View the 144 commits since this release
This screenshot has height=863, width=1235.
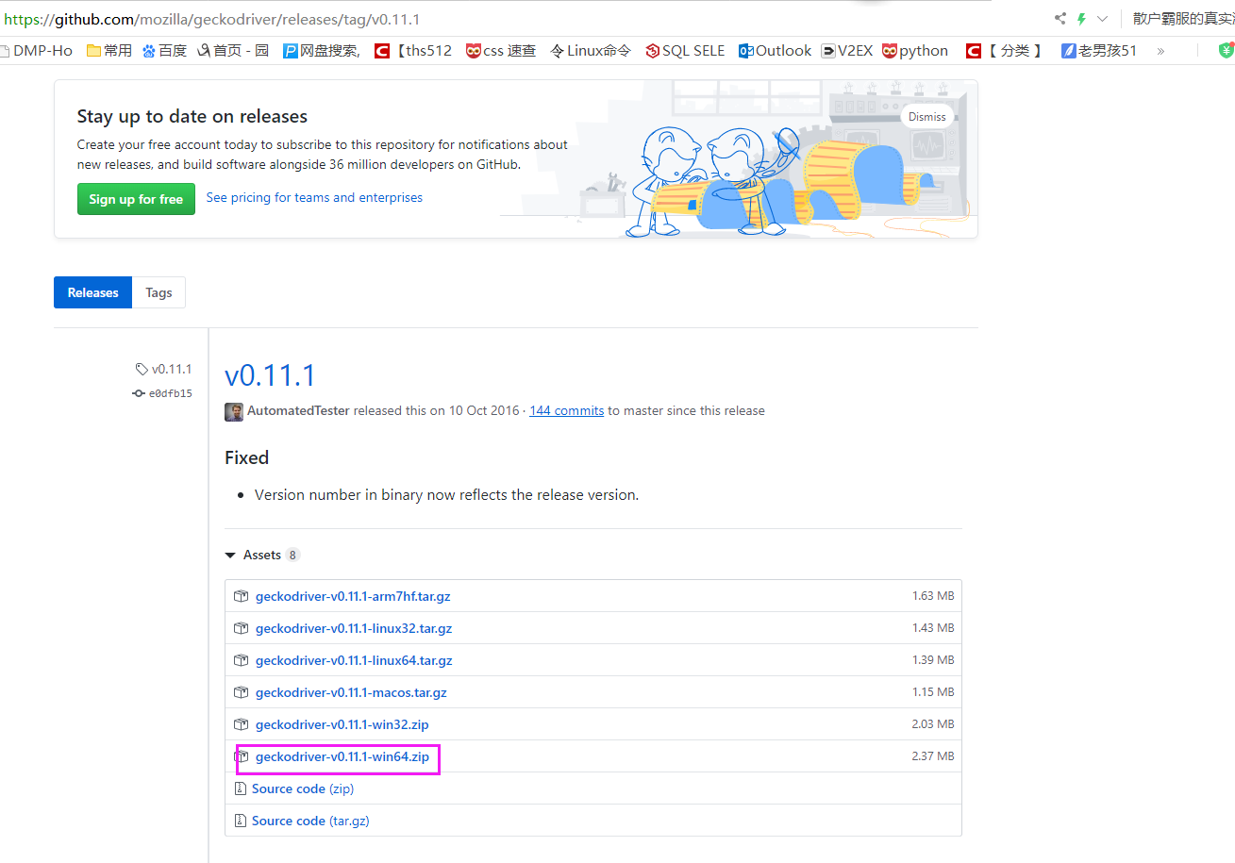pos(566,411)
